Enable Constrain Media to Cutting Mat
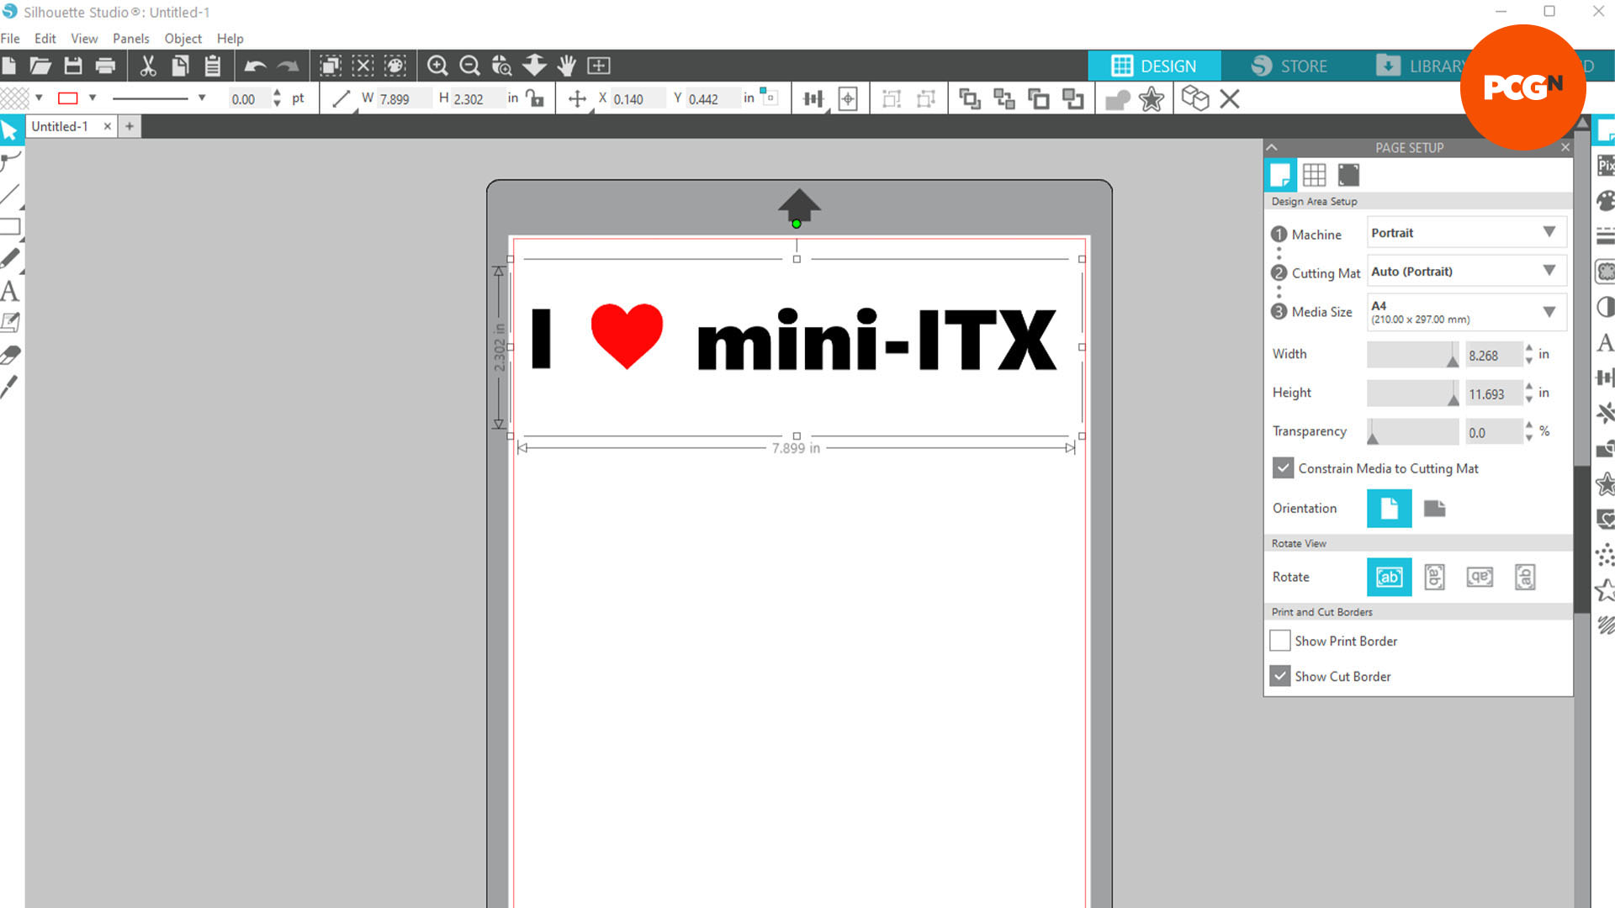The width and height of the screenshot is (1615, 908). pyautogui.click(x=1282, y=467)
